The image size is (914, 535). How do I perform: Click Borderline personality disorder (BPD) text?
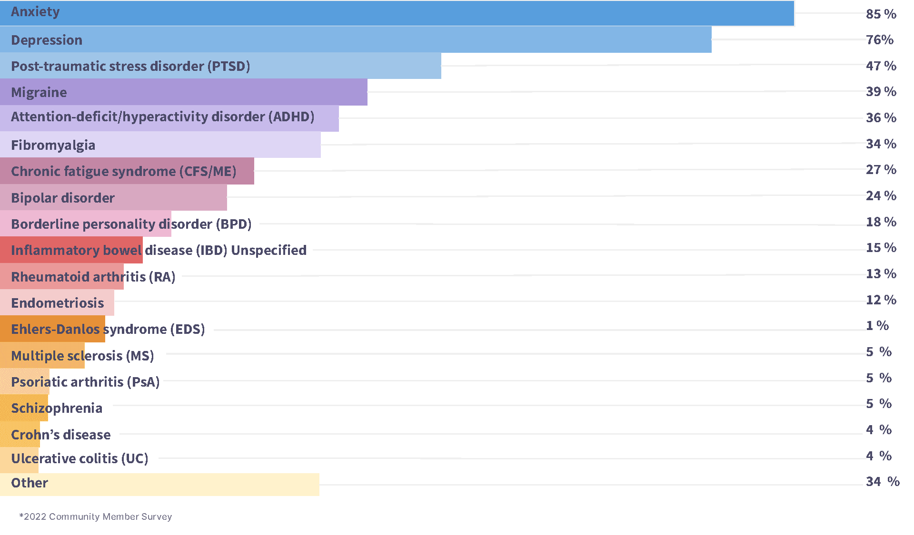click(x=131, y=224)
